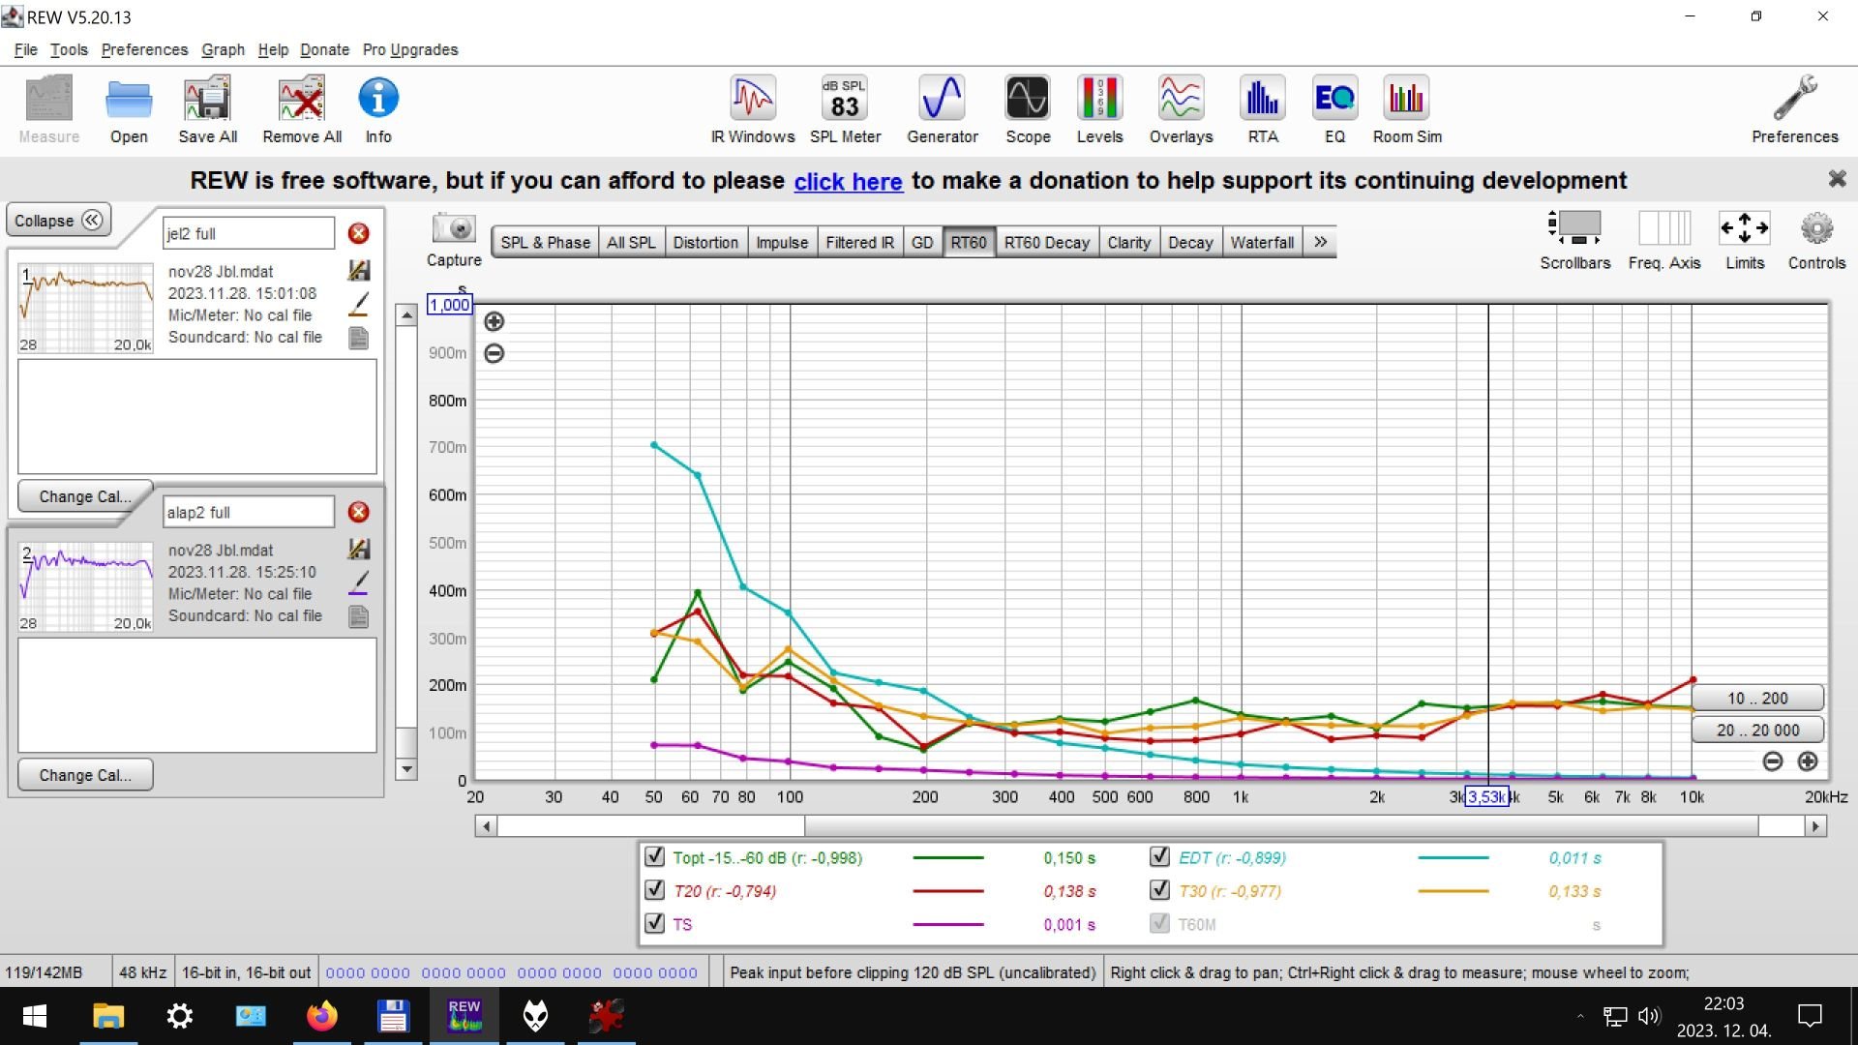Open the IR Windows tool
This screenshot has width=1858, height=1045.
coord(752,109)
